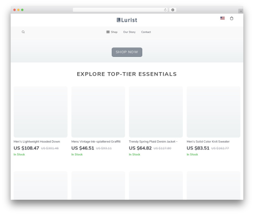Go to Our Story page

(x=130, y=32)
